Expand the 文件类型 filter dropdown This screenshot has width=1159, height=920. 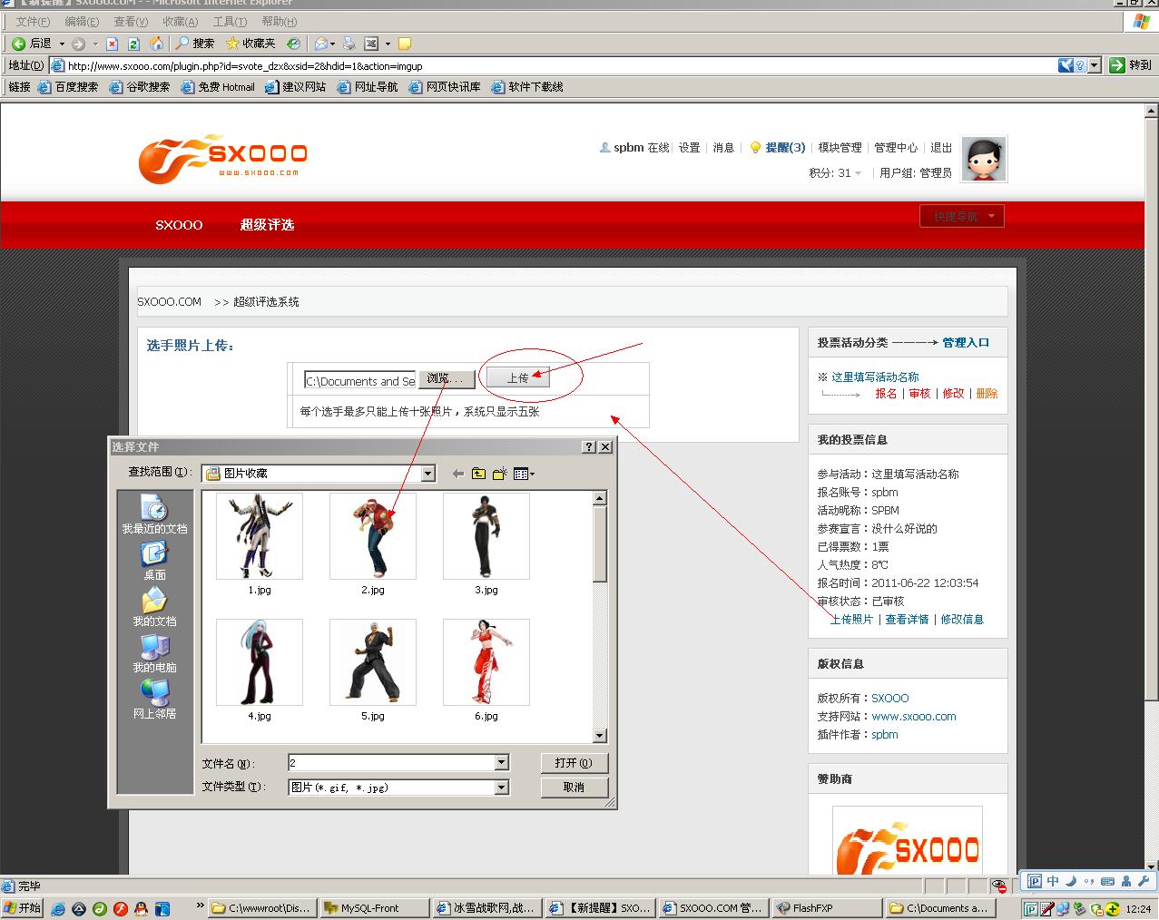tap(501, 788)
